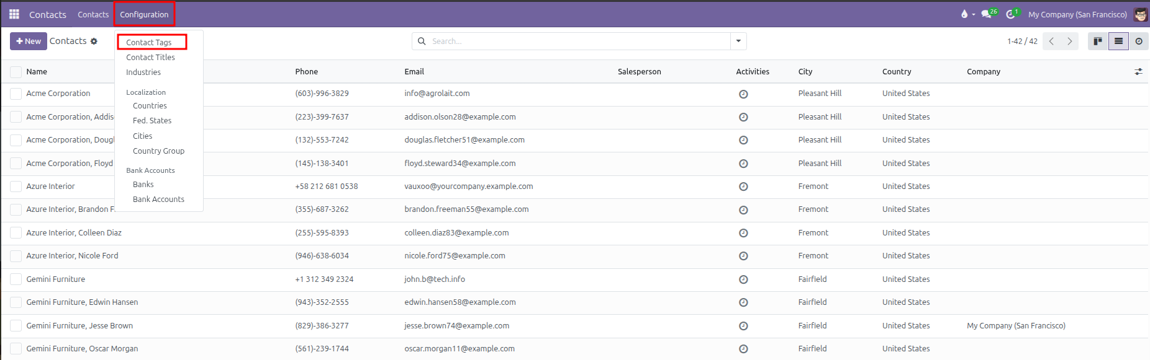Click activity clock for Colleen Diaz row

click(x=743, y=233)
